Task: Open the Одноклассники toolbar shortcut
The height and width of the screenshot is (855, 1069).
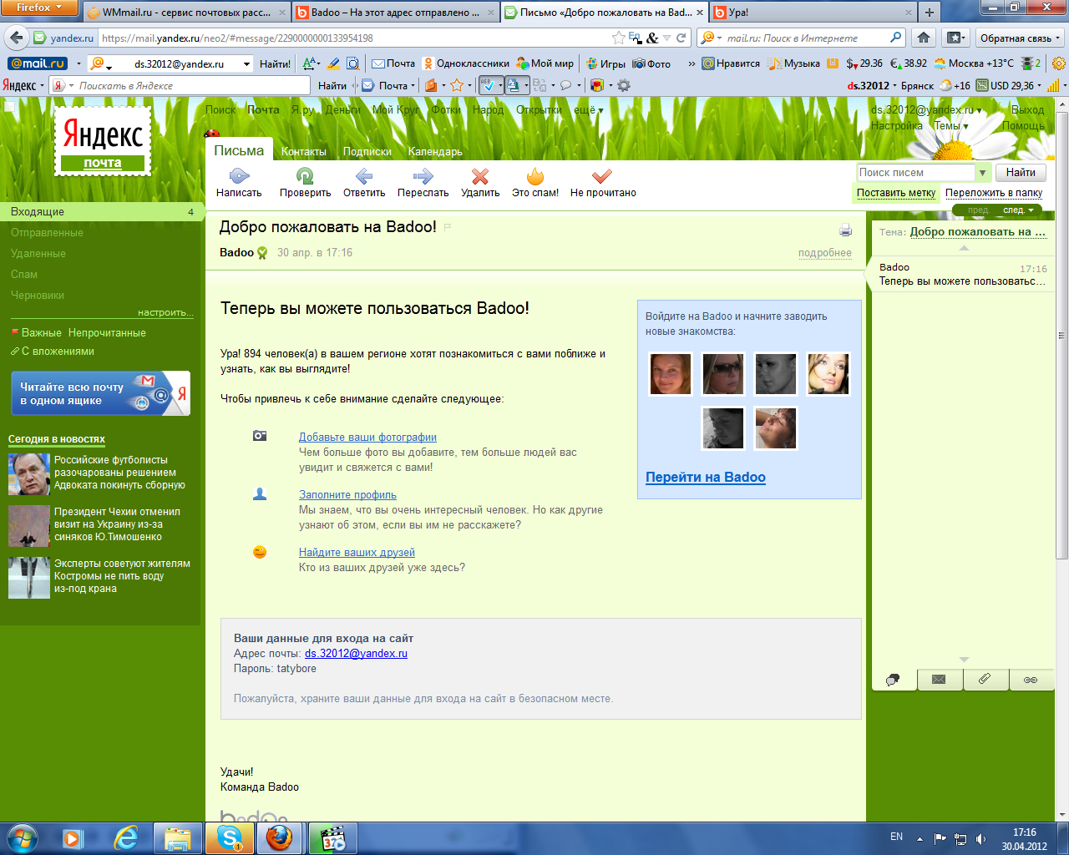Action: tap(466, 63)
